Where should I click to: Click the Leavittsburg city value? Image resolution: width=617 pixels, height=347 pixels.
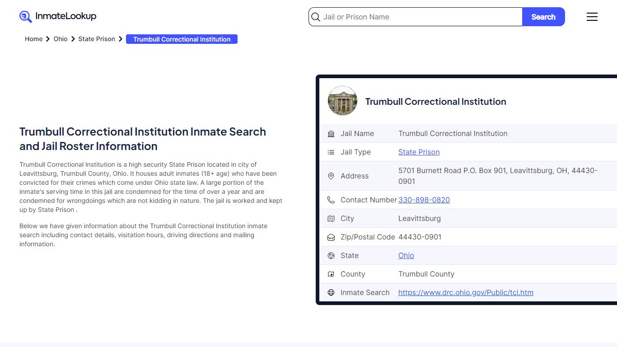point(420,219)
